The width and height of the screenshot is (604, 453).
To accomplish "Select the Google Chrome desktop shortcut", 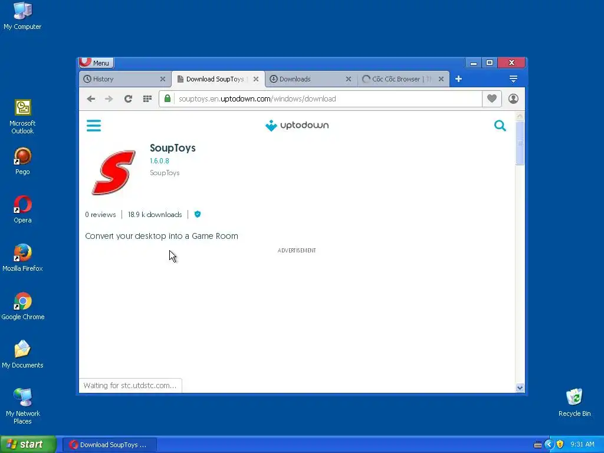I will 23,306.
